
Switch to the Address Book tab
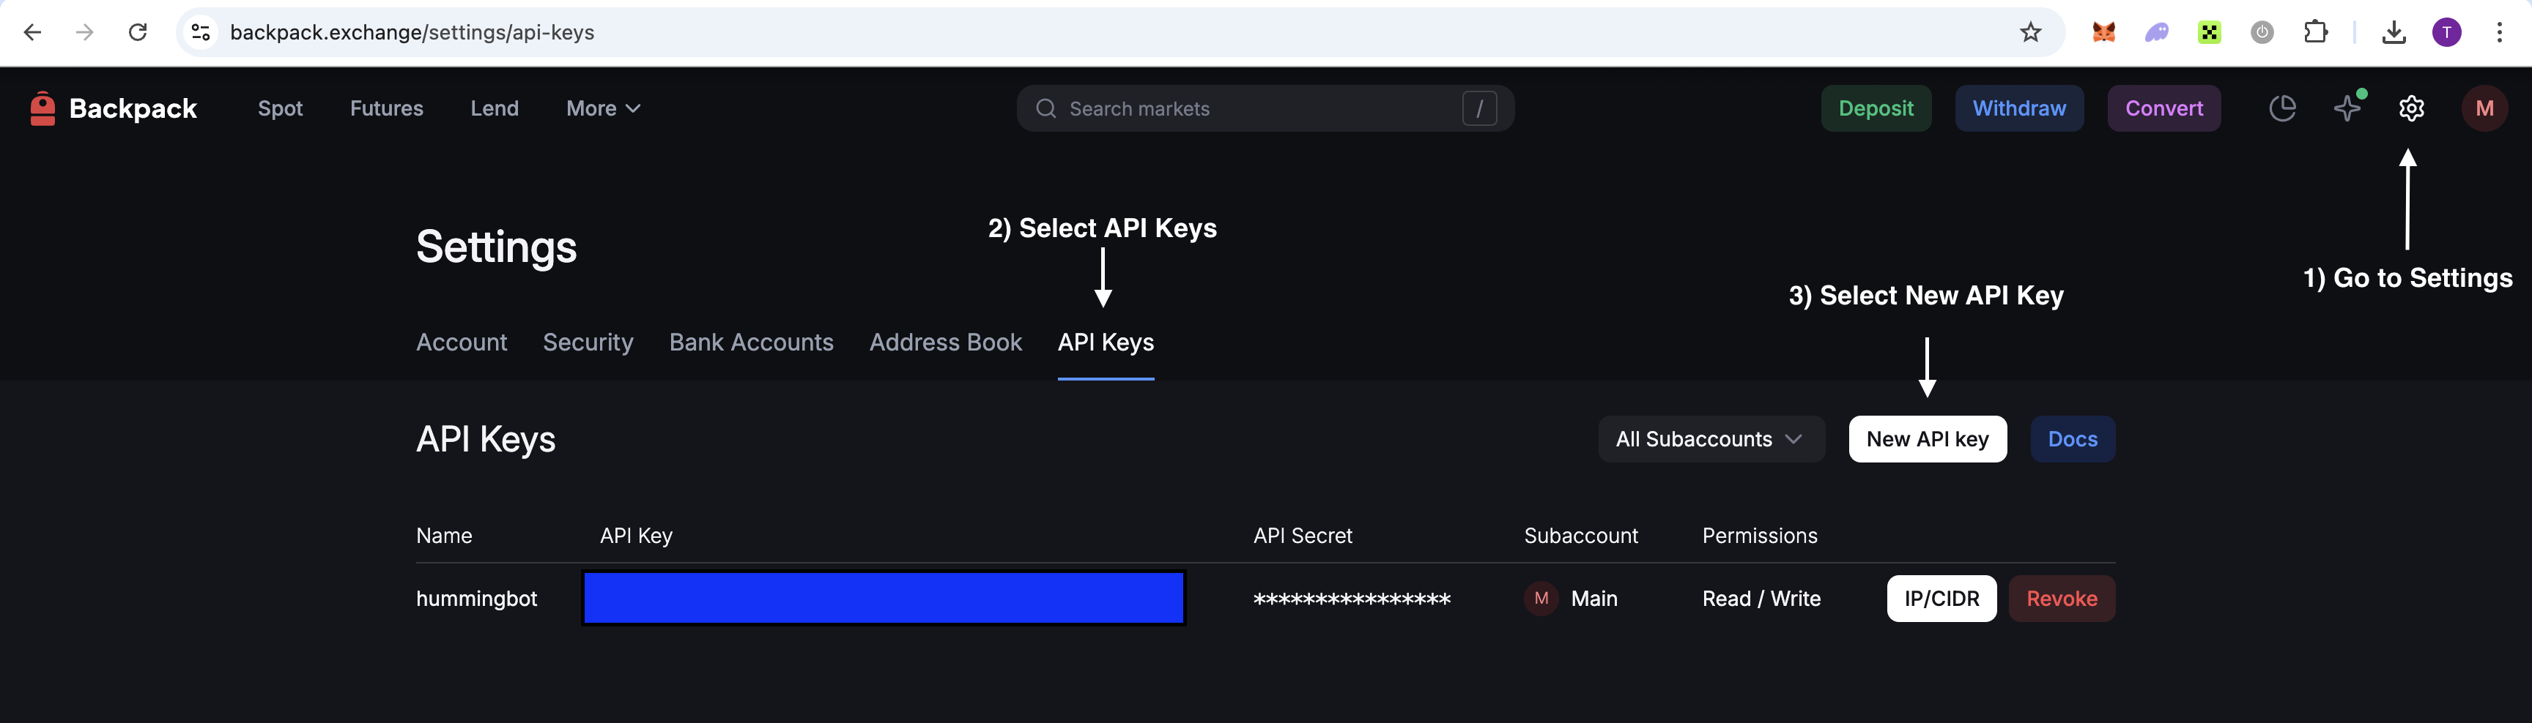click(946, 342)
